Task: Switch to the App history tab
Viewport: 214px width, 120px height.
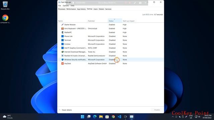Action: pyautogui.click(x=81, y=9)
